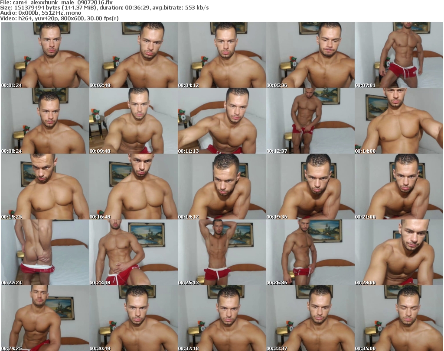The height and width of the screenshot is (351, 444).
Task: Click the thumbnail at 00:08:24
Action: coord(45,121)
